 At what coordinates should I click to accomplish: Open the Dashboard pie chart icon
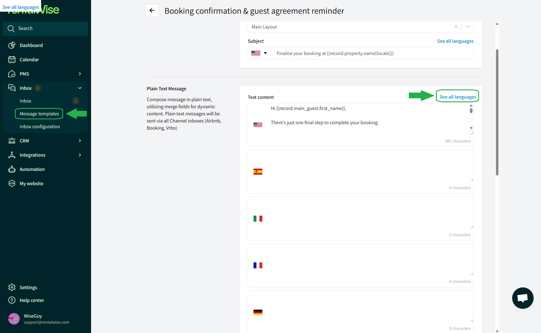[12, 45]
